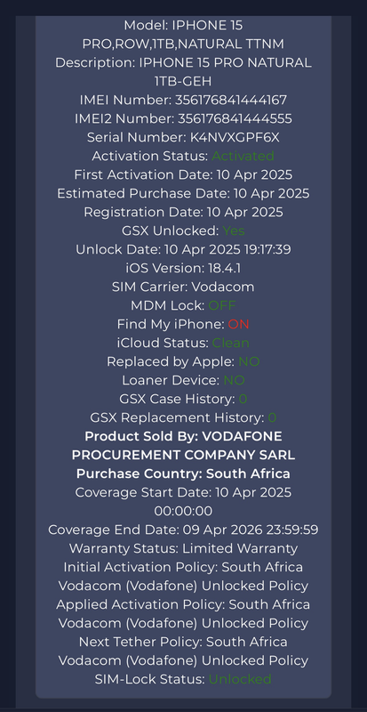Click the IMEI Number 356176841444167 line
This screenshot has width=367, height=712.
click(183, 100)
